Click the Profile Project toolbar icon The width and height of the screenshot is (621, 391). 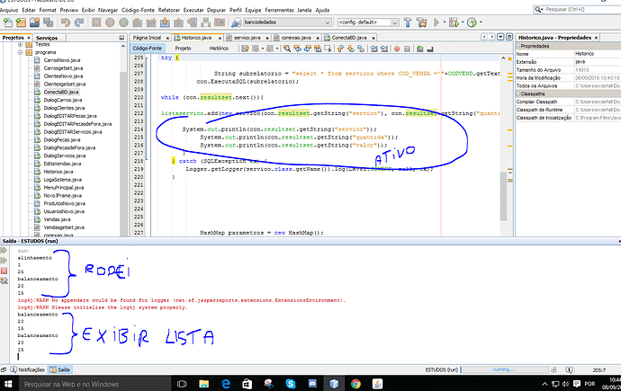click(472, 22)
